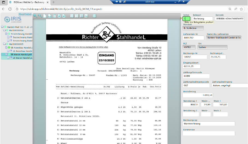Image resolution: width=248 pixels, height=144 pixels.
Task: Rotate the page right icon
Action: pyautogui.click(x=64, y=16)
